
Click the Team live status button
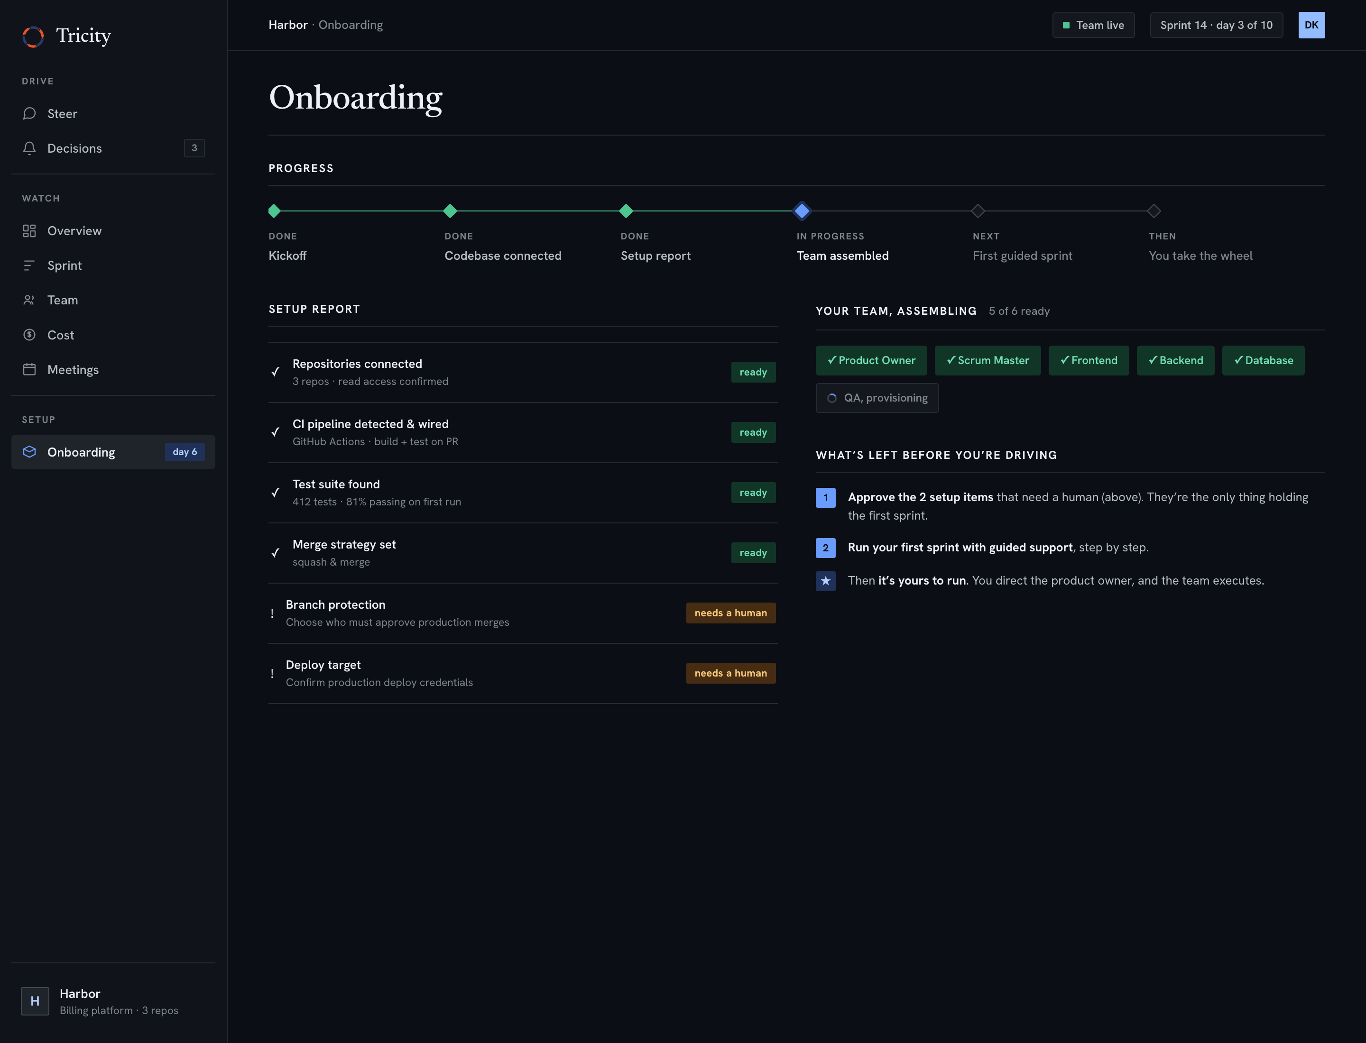coord(1093,25)
